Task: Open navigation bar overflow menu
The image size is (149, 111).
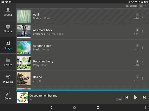Action: [x=145, y=108]
